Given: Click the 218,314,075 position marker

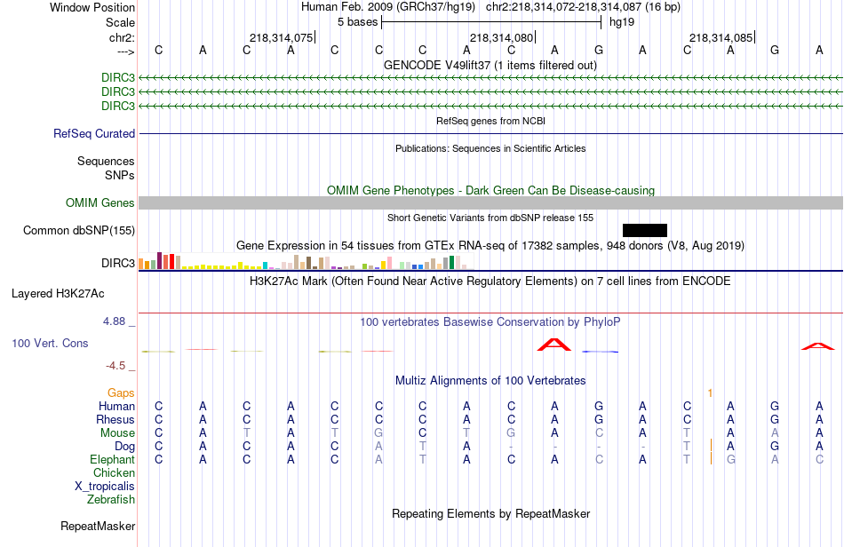Looking at the screenshot, I should [282, 37].
